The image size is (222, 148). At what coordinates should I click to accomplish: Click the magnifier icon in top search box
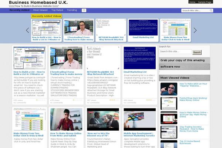tap(211, 11)
